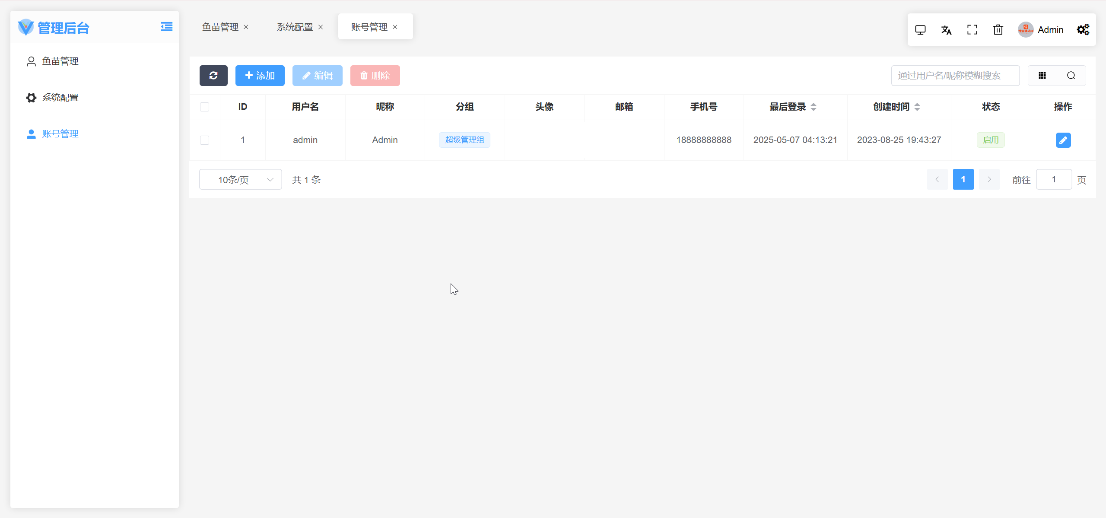Tick the select-all header checkbox
1106x518 pixels.
pyautogui.click(x=205, y=107)
